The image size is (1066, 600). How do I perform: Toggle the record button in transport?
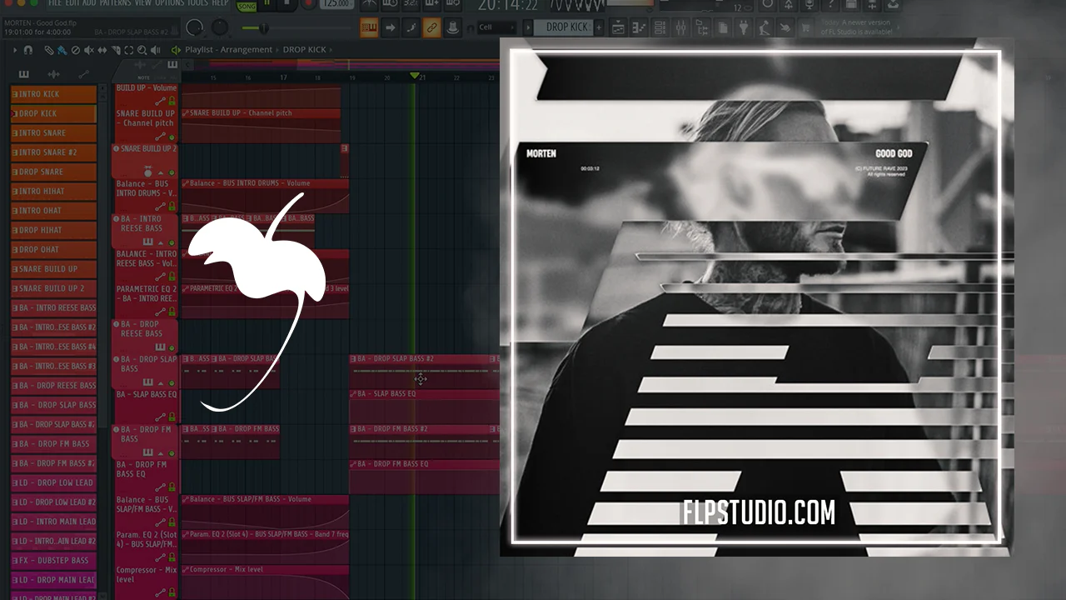pyautogui.click(x=310, y=4)
